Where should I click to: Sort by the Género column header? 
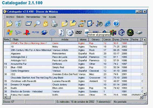click(96, 39)
